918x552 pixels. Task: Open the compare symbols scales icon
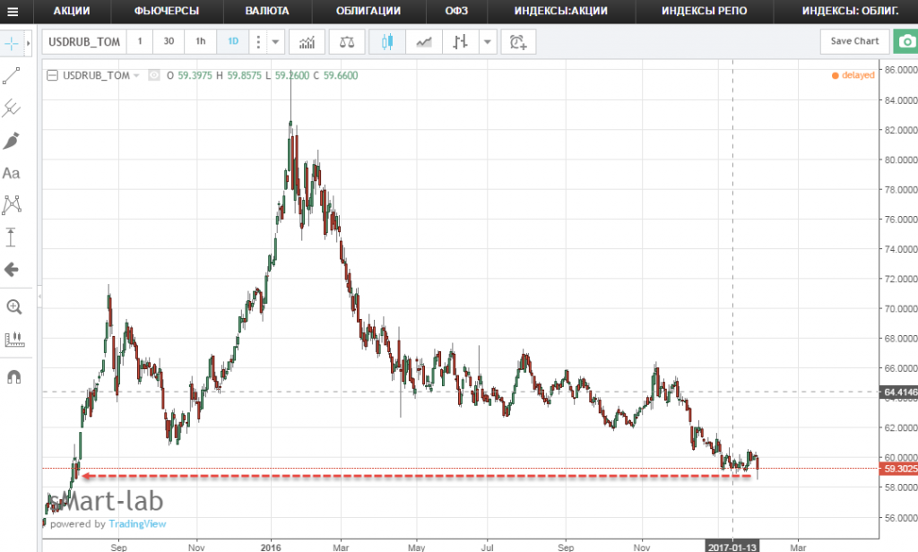(346, 42)
